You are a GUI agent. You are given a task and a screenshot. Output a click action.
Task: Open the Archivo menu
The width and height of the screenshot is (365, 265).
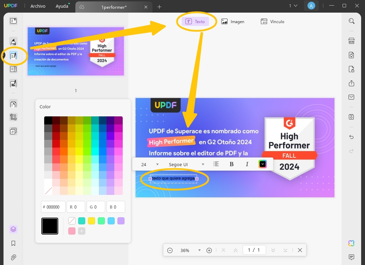click(x=38, y=6)
